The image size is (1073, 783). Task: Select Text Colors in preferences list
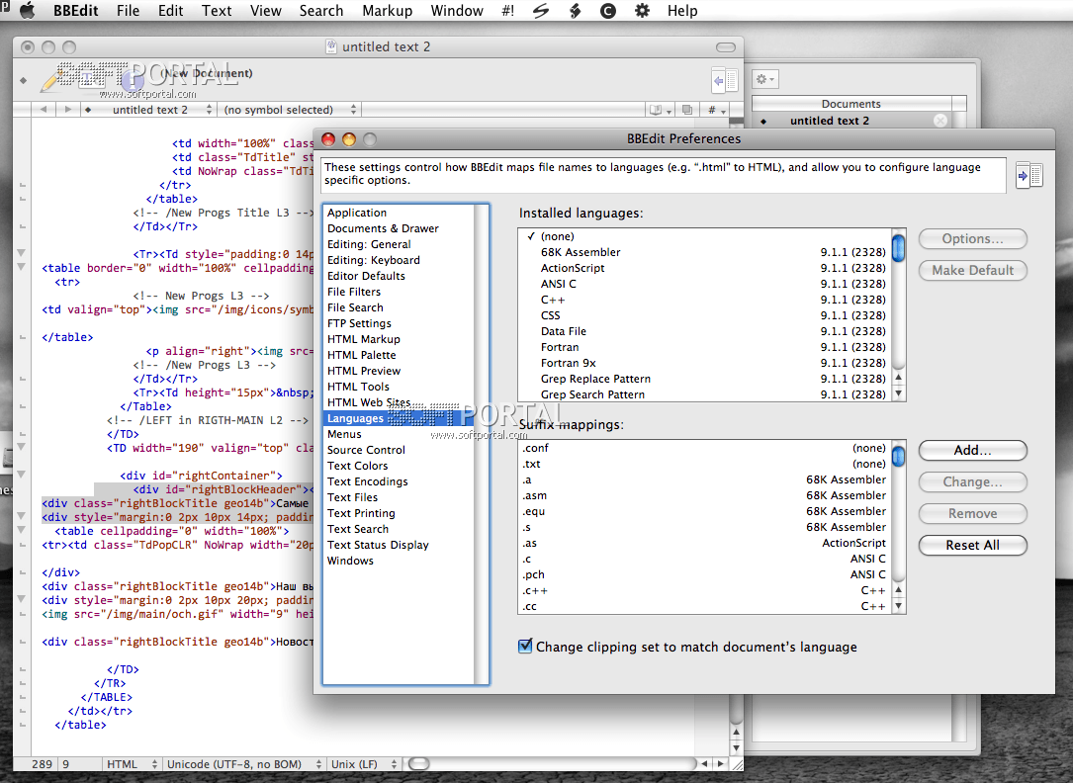[357, 466]
